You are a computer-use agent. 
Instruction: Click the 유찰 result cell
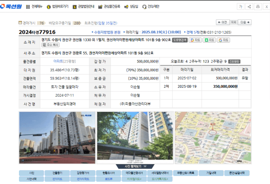click(x=245, y=78)
